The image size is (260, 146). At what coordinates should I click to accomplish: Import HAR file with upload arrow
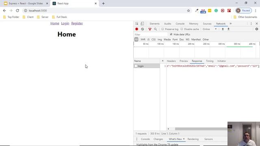click(223, 29)
